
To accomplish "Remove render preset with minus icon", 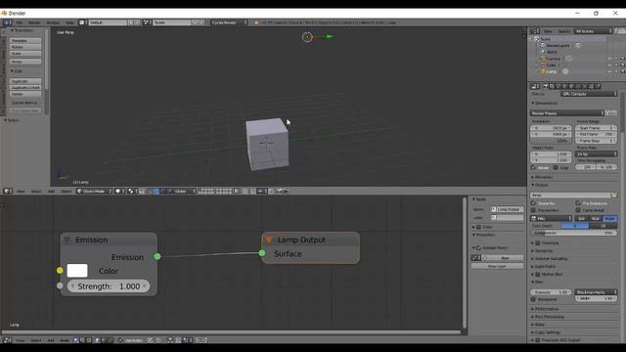I will click(x=614, y=113).
